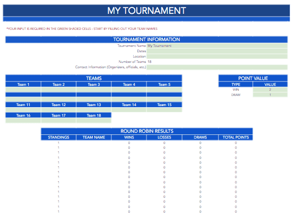The height and width of the screenshot is (217, 294).
Task: Select the STANDINGS column header
Action: [59, 138]
